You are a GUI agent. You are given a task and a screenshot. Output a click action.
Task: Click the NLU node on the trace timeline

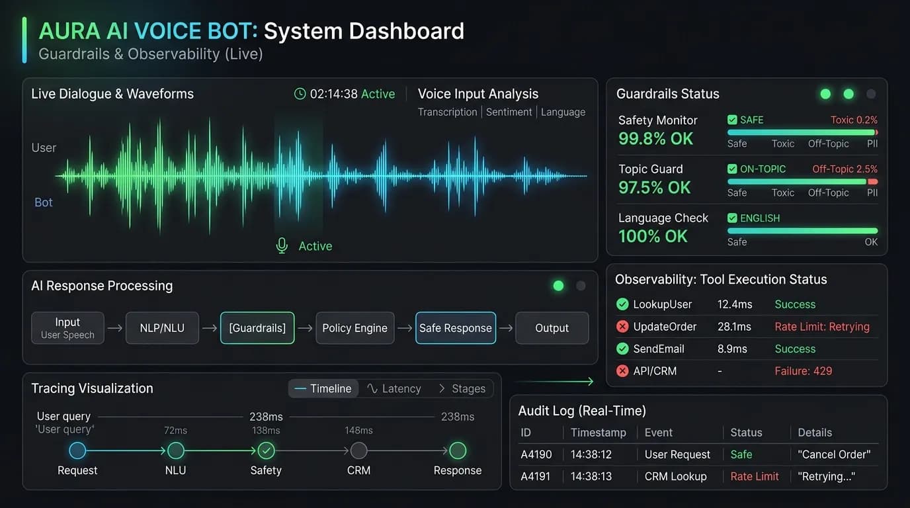[175, 450]
